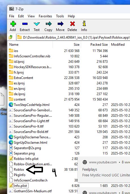130x194 pixels.
Task: Open the Tools menu
Action: point(60,16)
